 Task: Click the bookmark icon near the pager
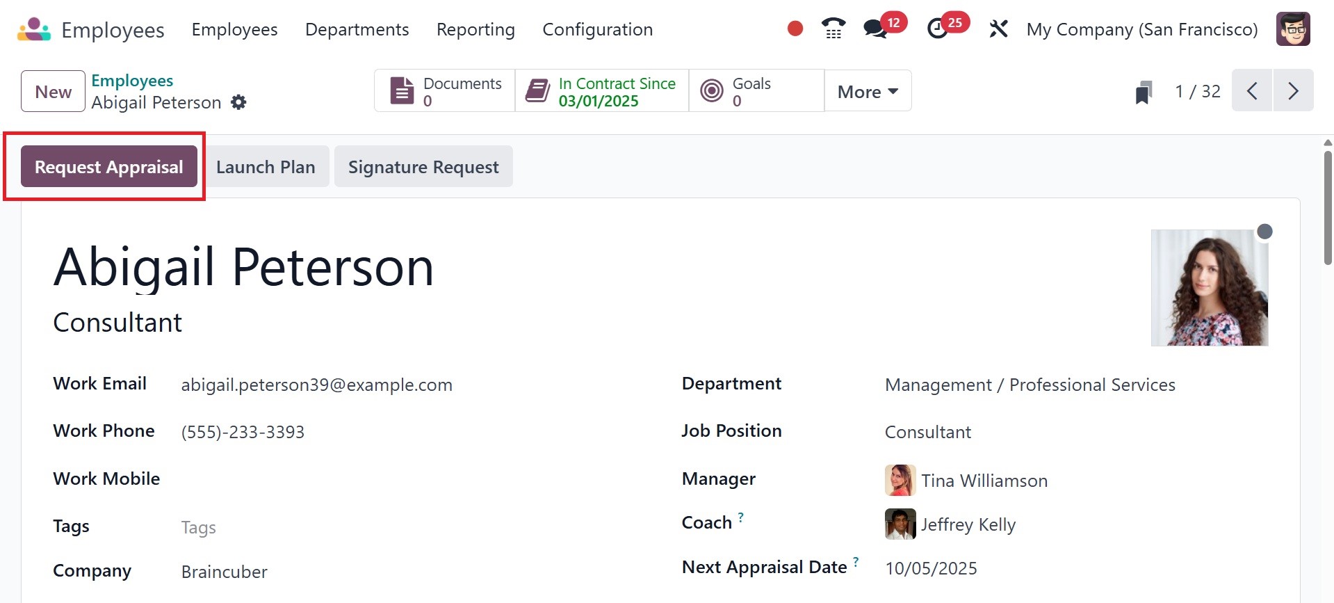(x=1144, y=92)
